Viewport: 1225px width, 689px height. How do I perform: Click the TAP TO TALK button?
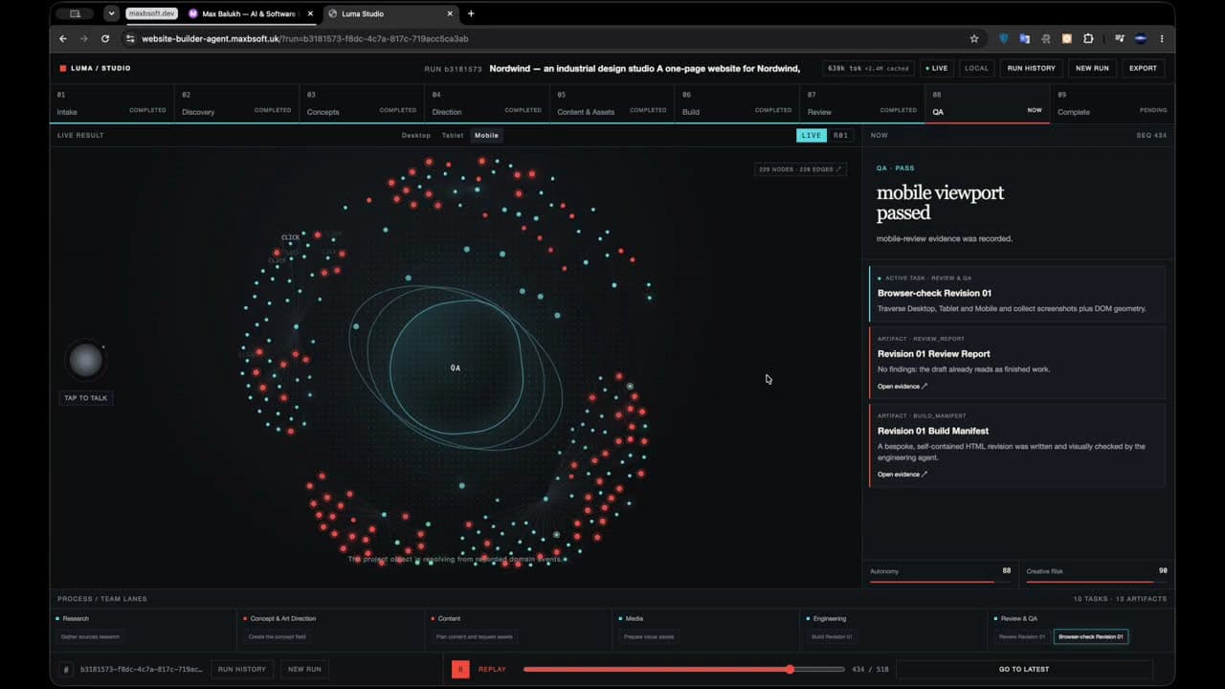point(85,398)
